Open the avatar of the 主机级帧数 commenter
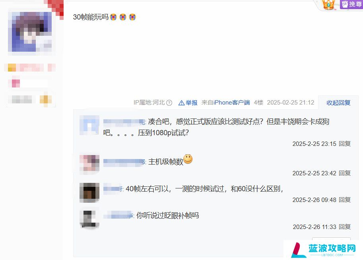Image resolution: width=363 pixels, height=260 pixels. (x=89, y=163)
